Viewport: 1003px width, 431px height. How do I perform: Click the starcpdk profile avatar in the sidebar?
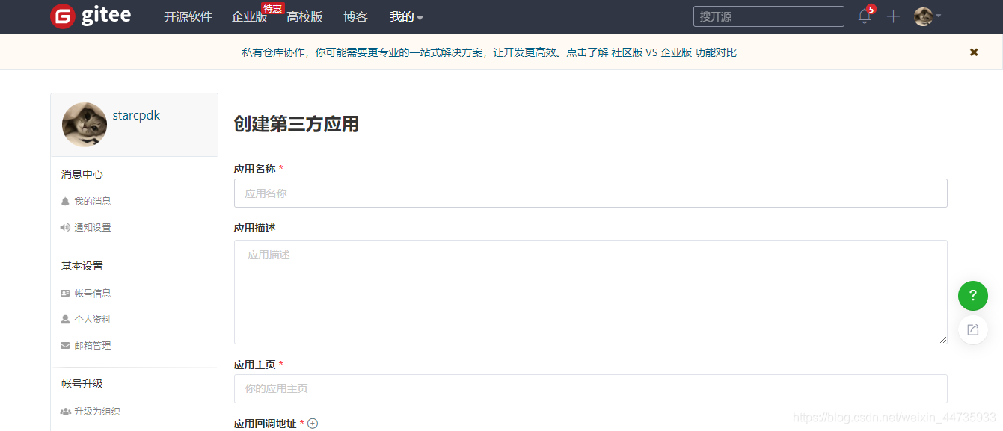click(x=85, y=125)
